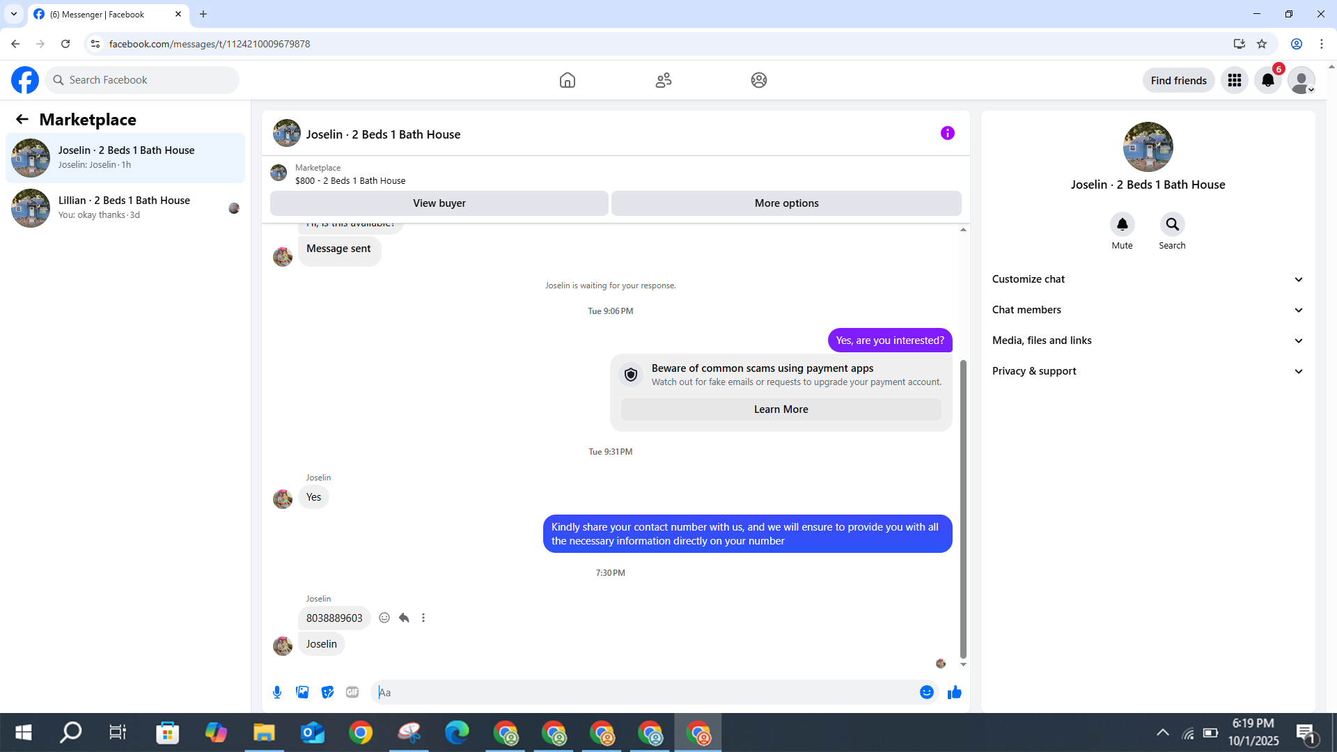Open the tab search dropdown
Image resolution: width=1337 pixels, height=752 pixels.
pos(14,14)
